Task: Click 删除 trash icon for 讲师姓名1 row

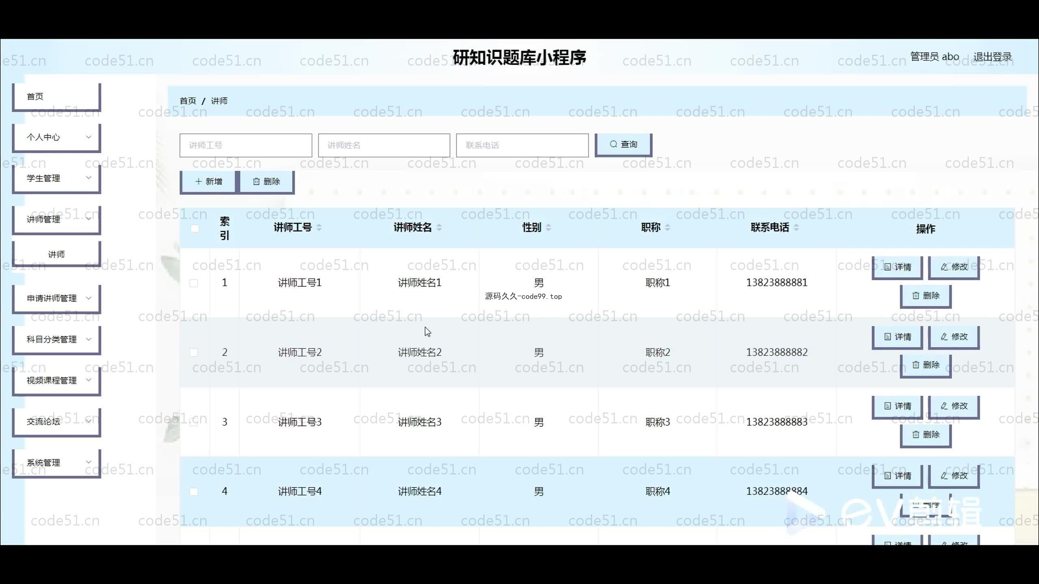Action: pyautogui.click(x=916, y=296)
